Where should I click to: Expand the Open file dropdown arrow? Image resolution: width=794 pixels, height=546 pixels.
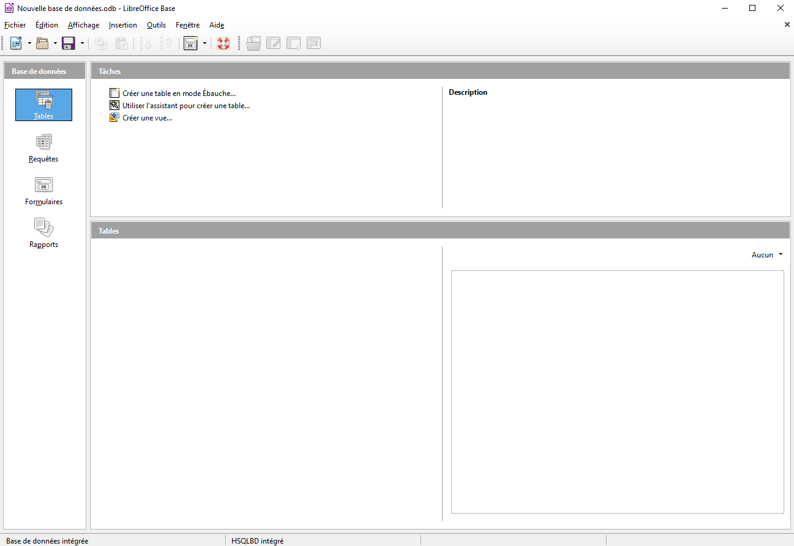tap(55, 43)
